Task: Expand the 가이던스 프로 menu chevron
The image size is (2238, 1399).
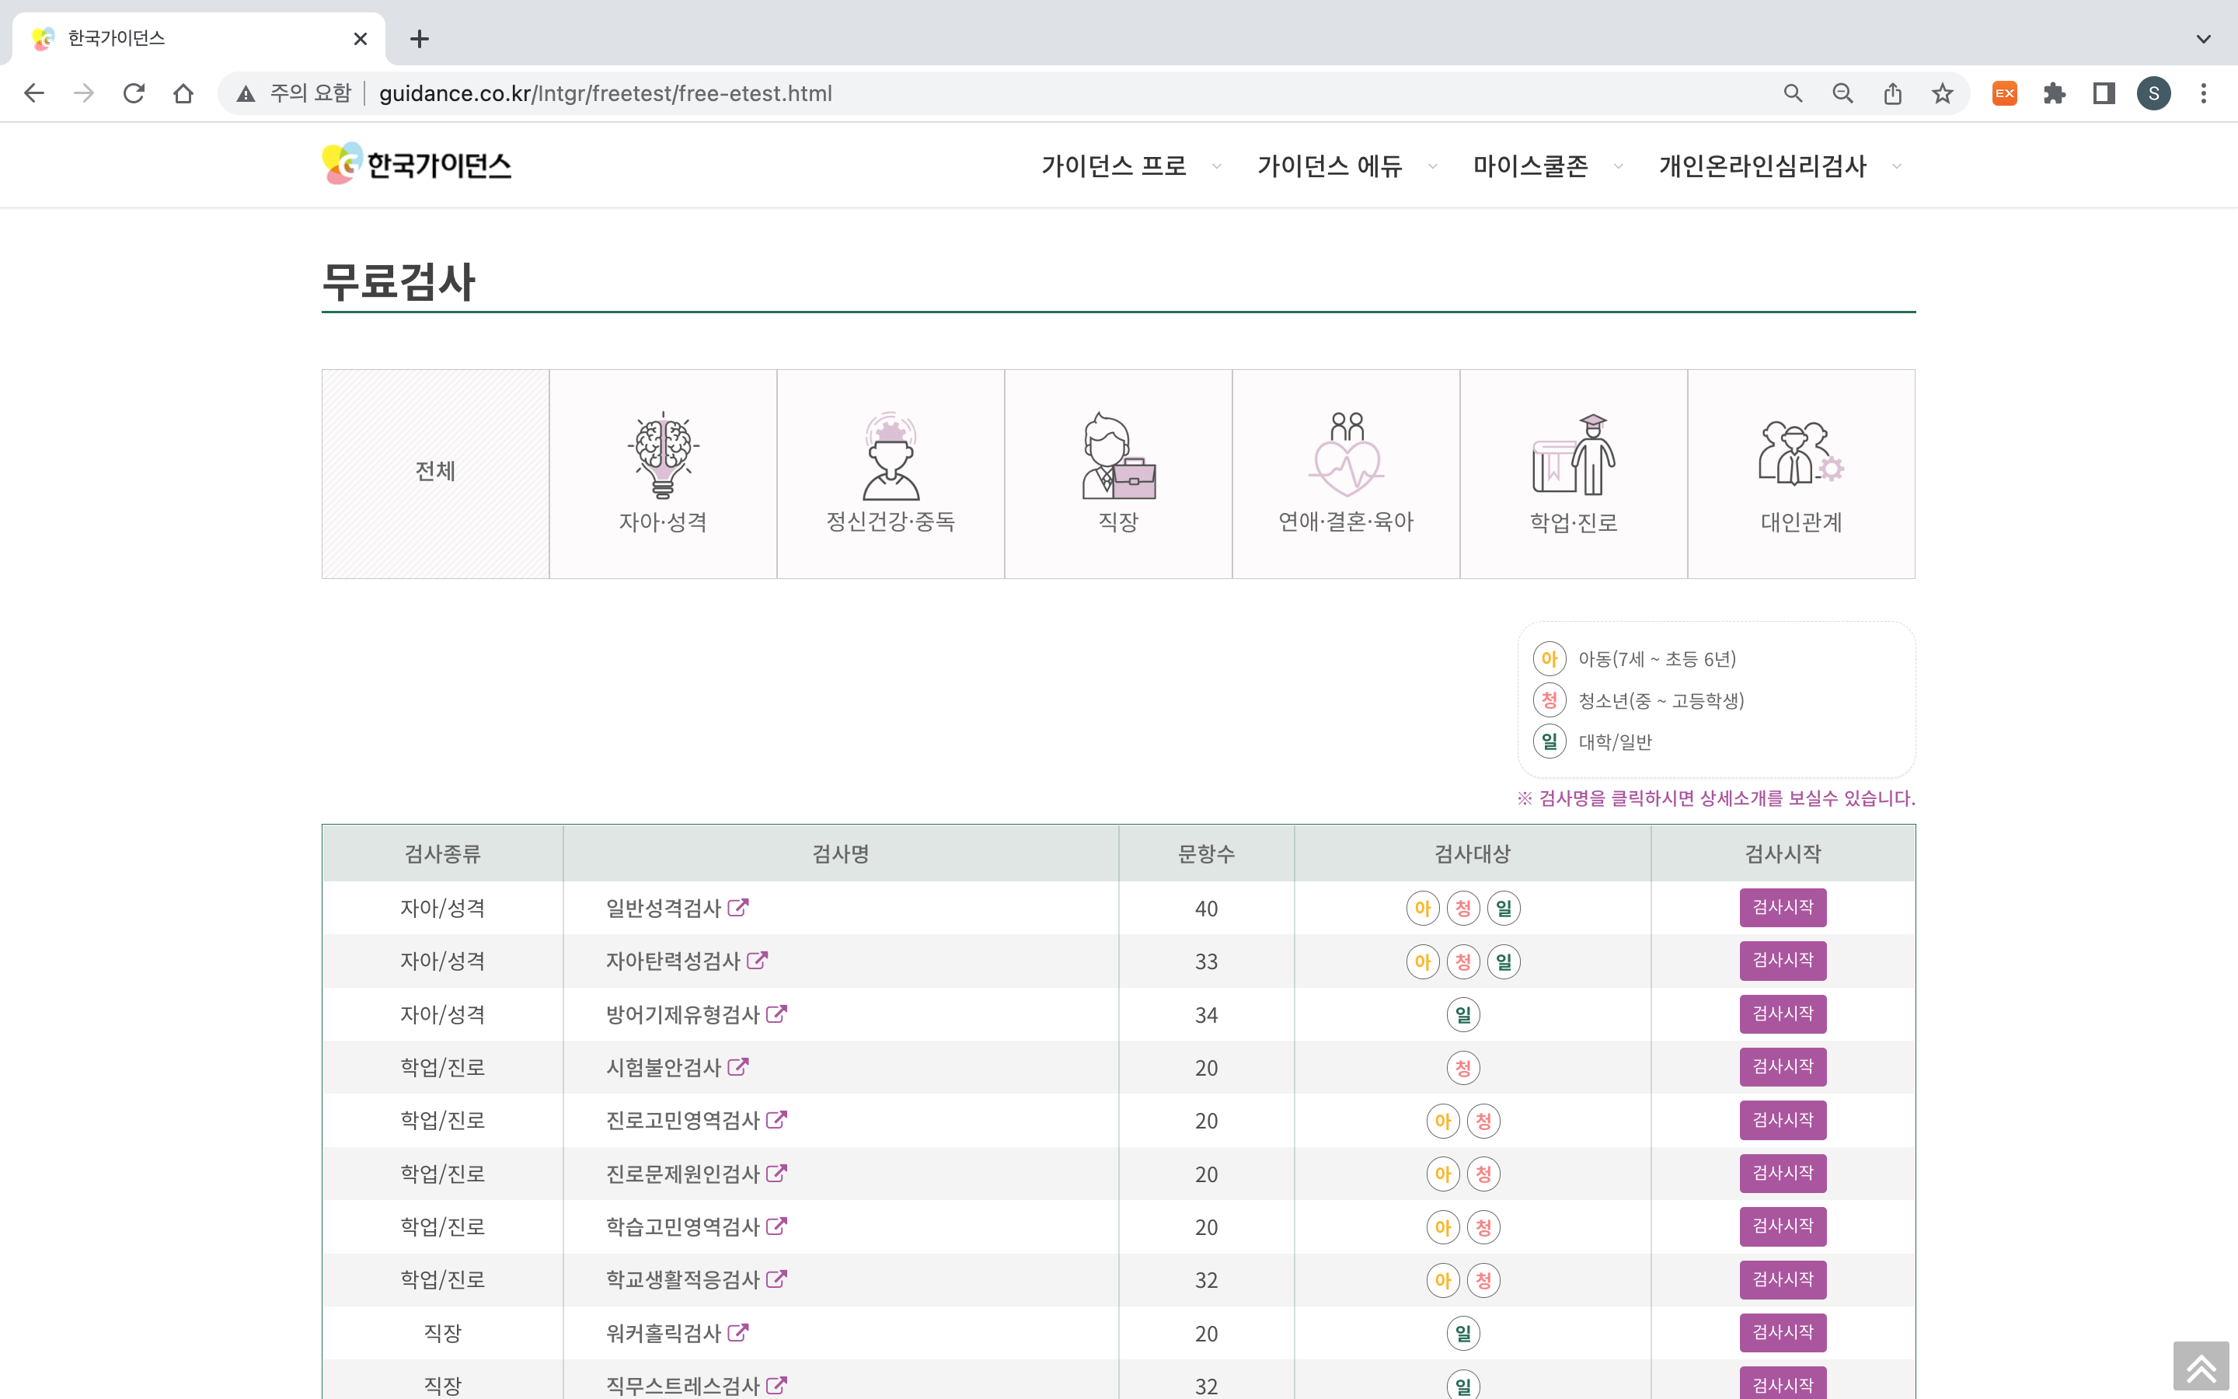Action: click(1217, 166)
